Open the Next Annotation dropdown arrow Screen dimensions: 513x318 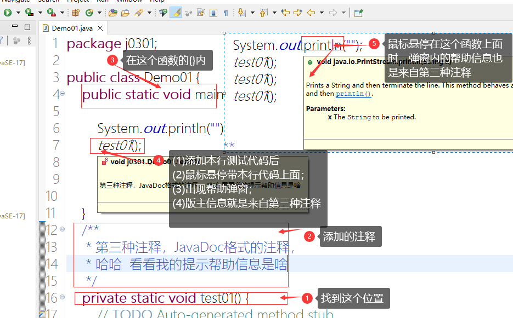[x=252, y=13]
